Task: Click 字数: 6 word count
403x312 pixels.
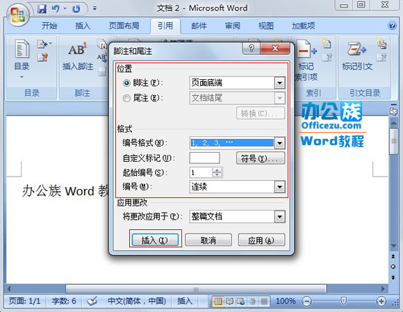Action: click(64, 301)
